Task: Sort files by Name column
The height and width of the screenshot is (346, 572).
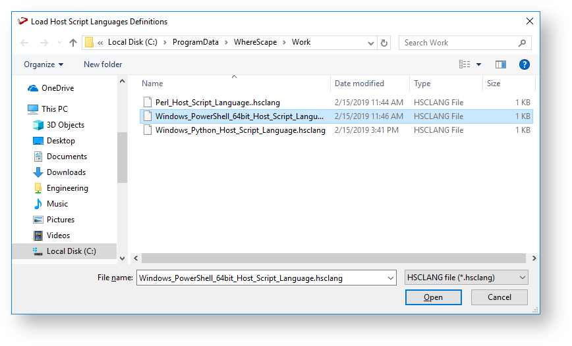Action: [233, 84]
